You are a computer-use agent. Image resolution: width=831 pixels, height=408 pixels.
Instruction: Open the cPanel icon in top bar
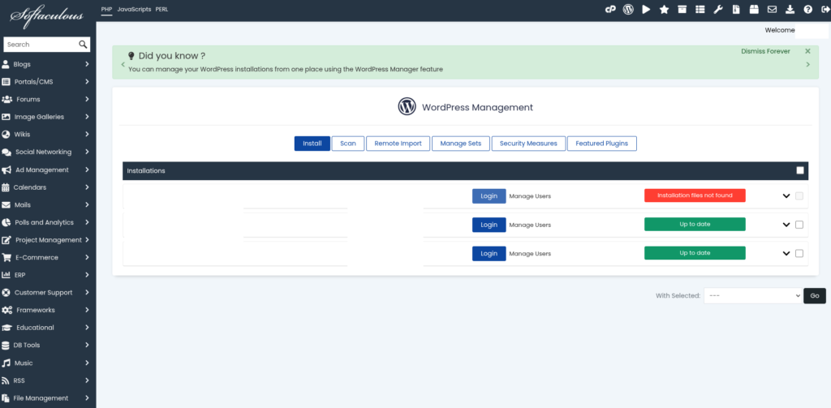[x=610, y=9]
